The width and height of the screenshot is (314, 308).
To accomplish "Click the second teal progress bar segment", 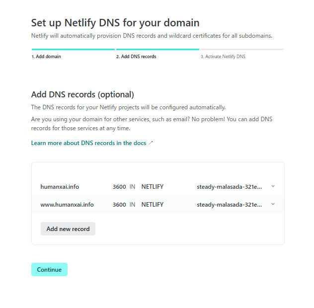I will click(157, 50).
